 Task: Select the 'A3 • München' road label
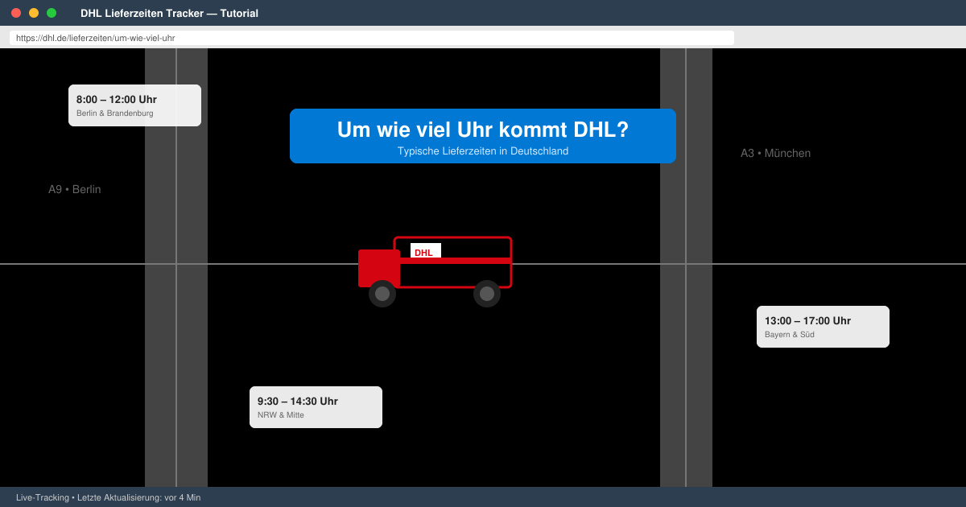pos(775,153)
